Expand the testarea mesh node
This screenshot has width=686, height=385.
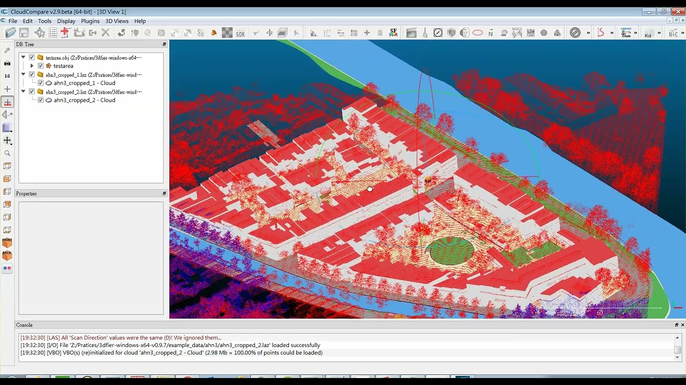[x=32, y=66]
